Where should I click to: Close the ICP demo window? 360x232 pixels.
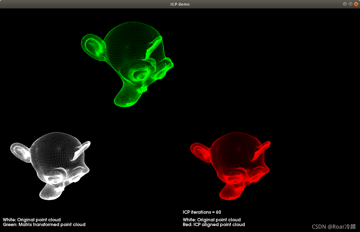click(x=356, y=4)
